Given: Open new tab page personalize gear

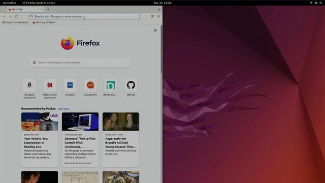Looking at the screenshot, I should pos(155,30).
